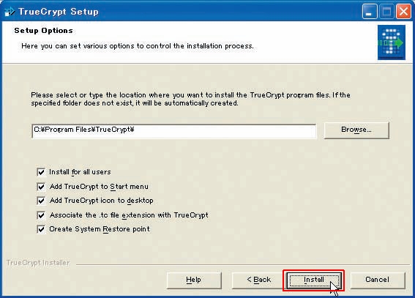Go back with the Back button
This screenshot has height=298, width=415.
click(259, 280)
